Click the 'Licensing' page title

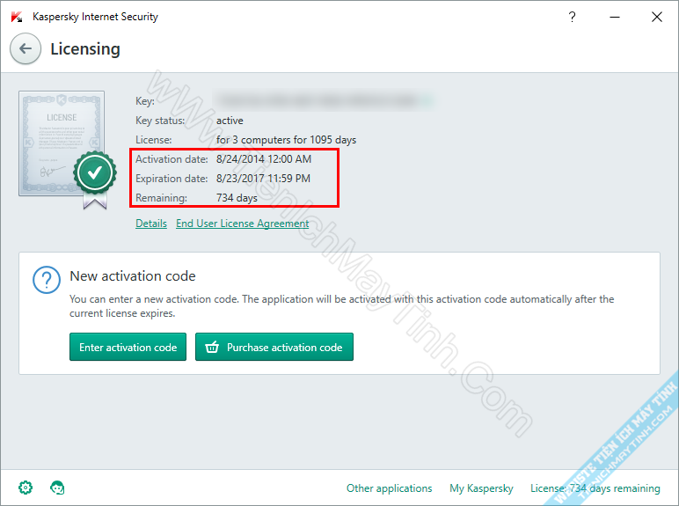85,49
